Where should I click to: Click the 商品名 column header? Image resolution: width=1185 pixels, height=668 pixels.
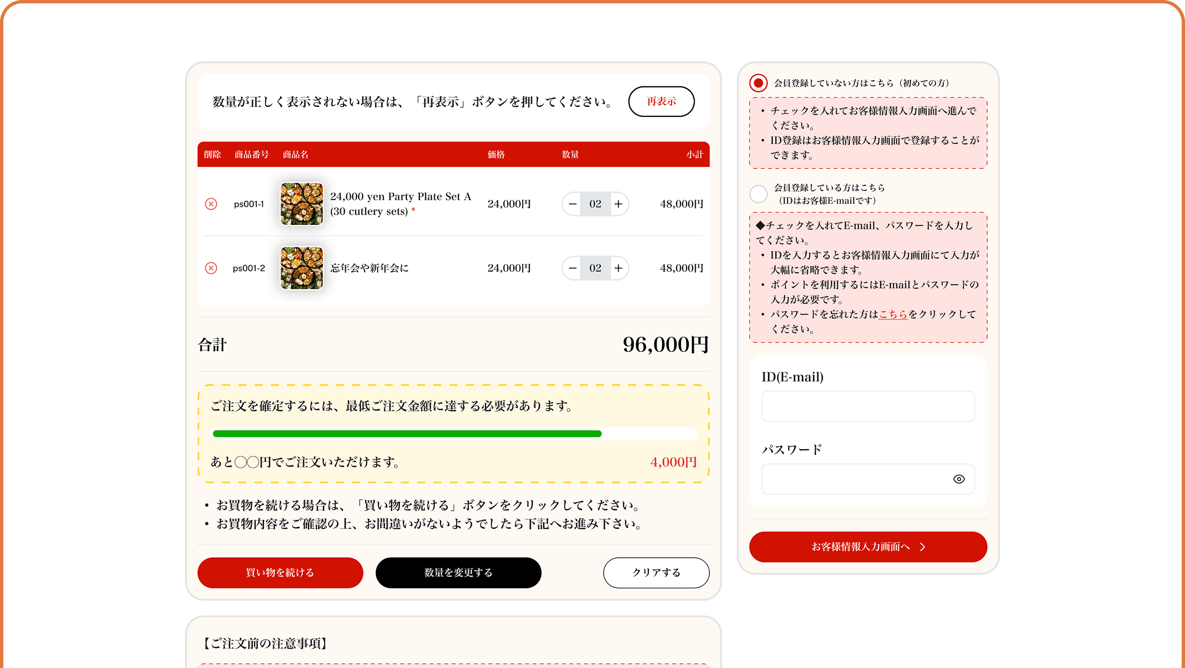pos(296,154)
